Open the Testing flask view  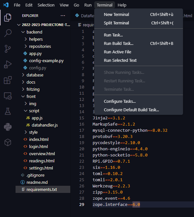tap(8, 111)
